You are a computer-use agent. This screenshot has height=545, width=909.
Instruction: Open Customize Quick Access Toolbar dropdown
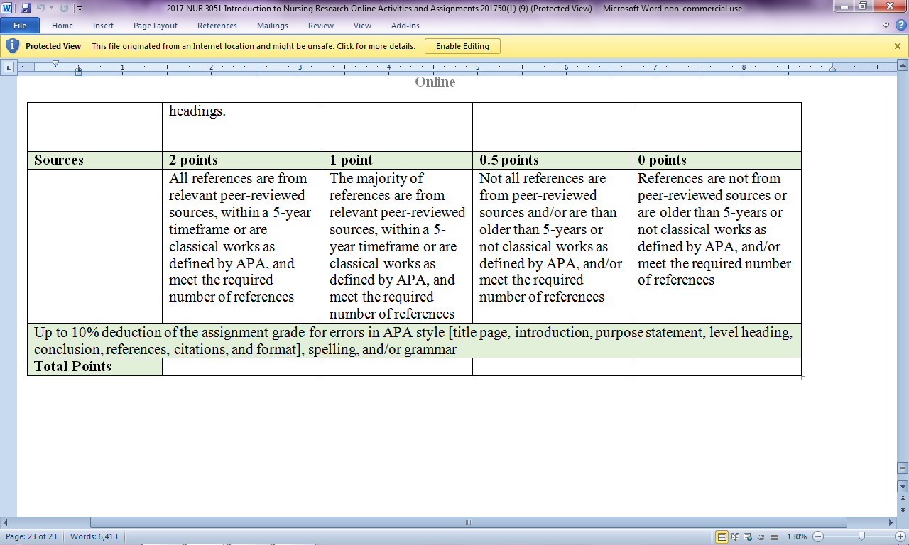[80, 8]
